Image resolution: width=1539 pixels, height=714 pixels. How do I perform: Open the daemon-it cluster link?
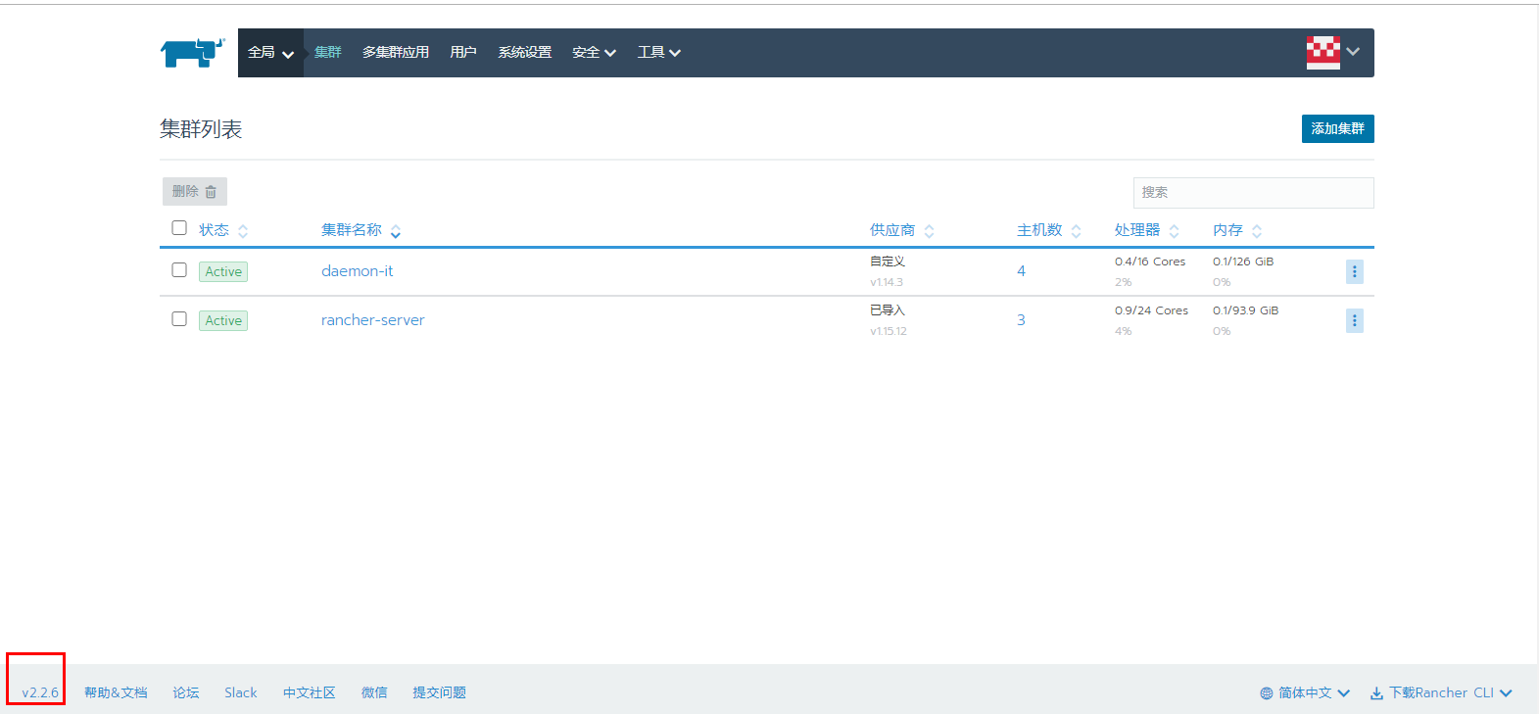click(x=358, y=271)
